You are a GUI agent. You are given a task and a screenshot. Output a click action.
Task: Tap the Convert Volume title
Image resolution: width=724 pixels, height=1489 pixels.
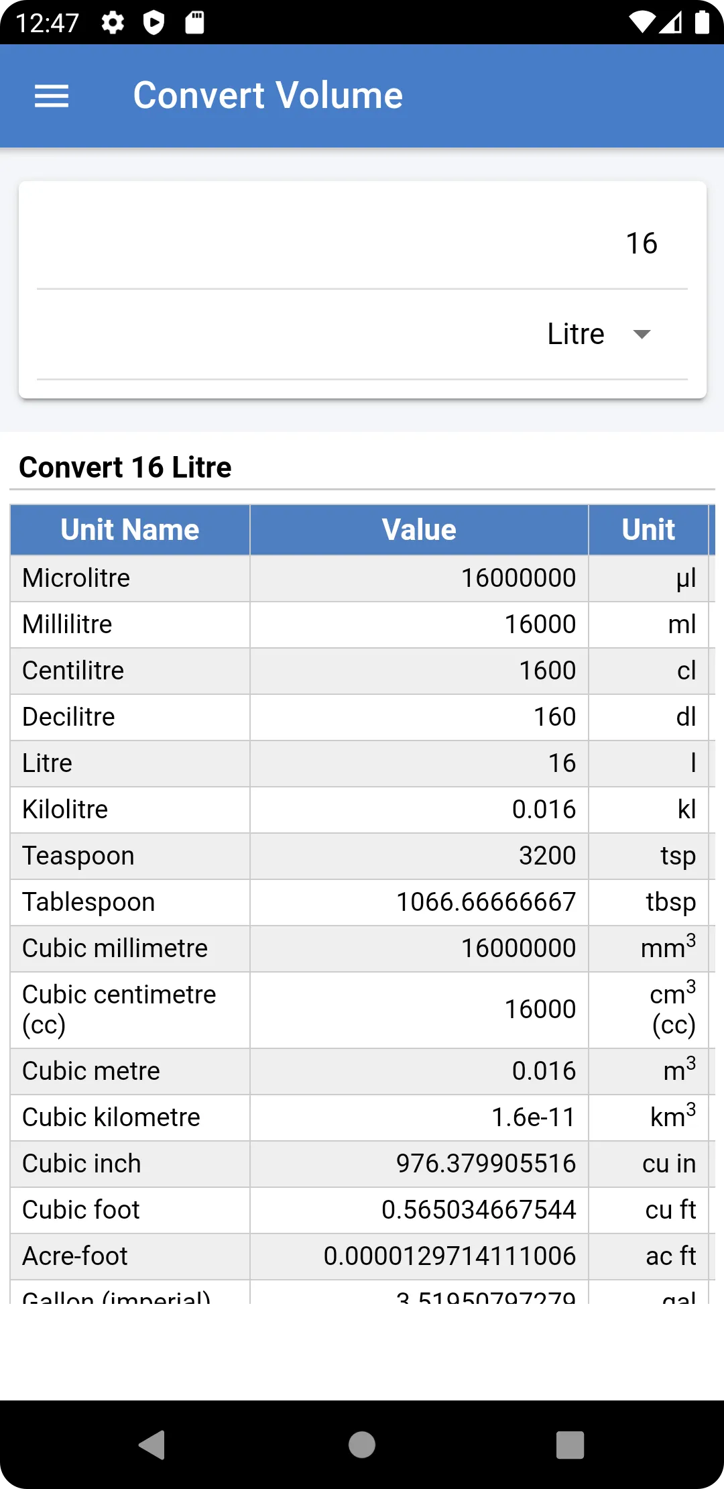pyautogui.click(x=268, y=95)
